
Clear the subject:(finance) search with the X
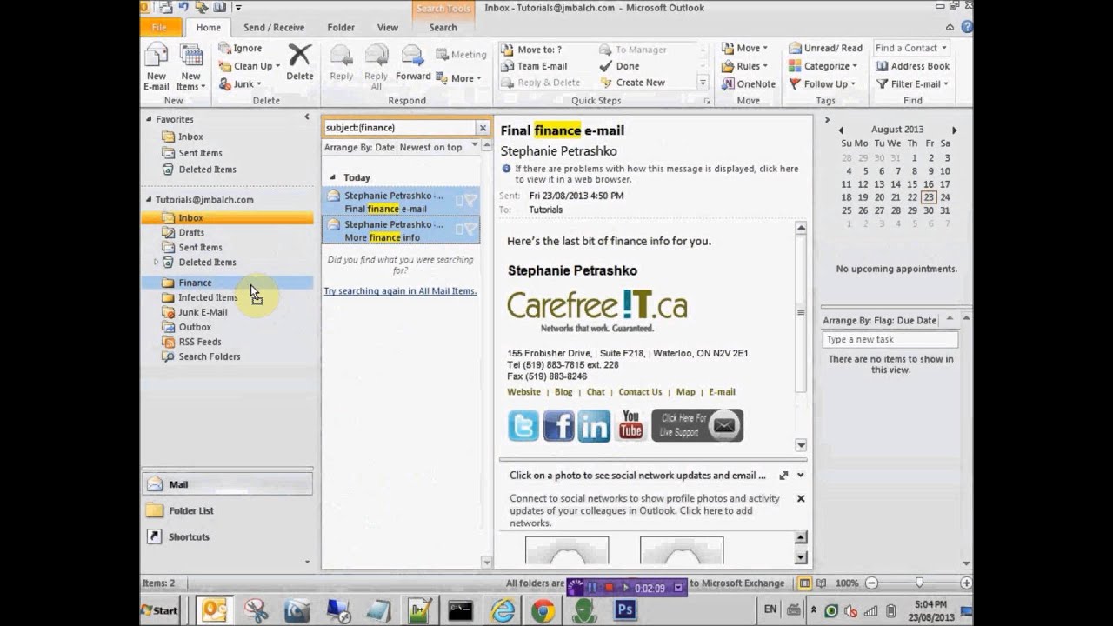[483, 128]
